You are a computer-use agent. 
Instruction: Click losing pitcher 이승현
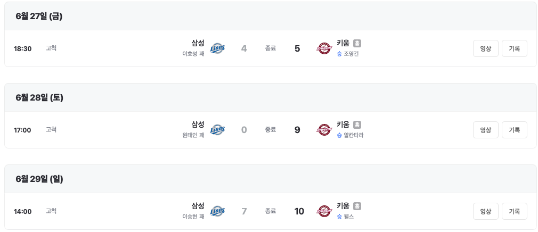[190, 217]
